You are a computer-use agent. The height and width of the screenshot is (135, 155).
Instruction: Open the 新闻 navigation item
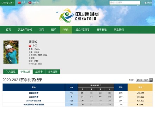(x=42, y=30)
